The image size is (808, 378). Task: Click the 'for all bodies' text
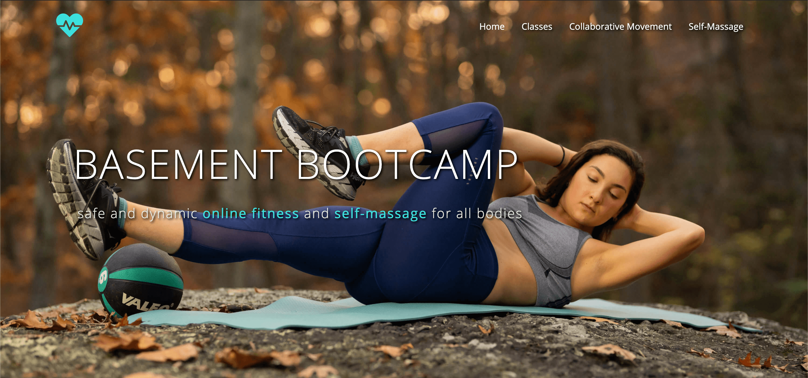tap(477, 214)
